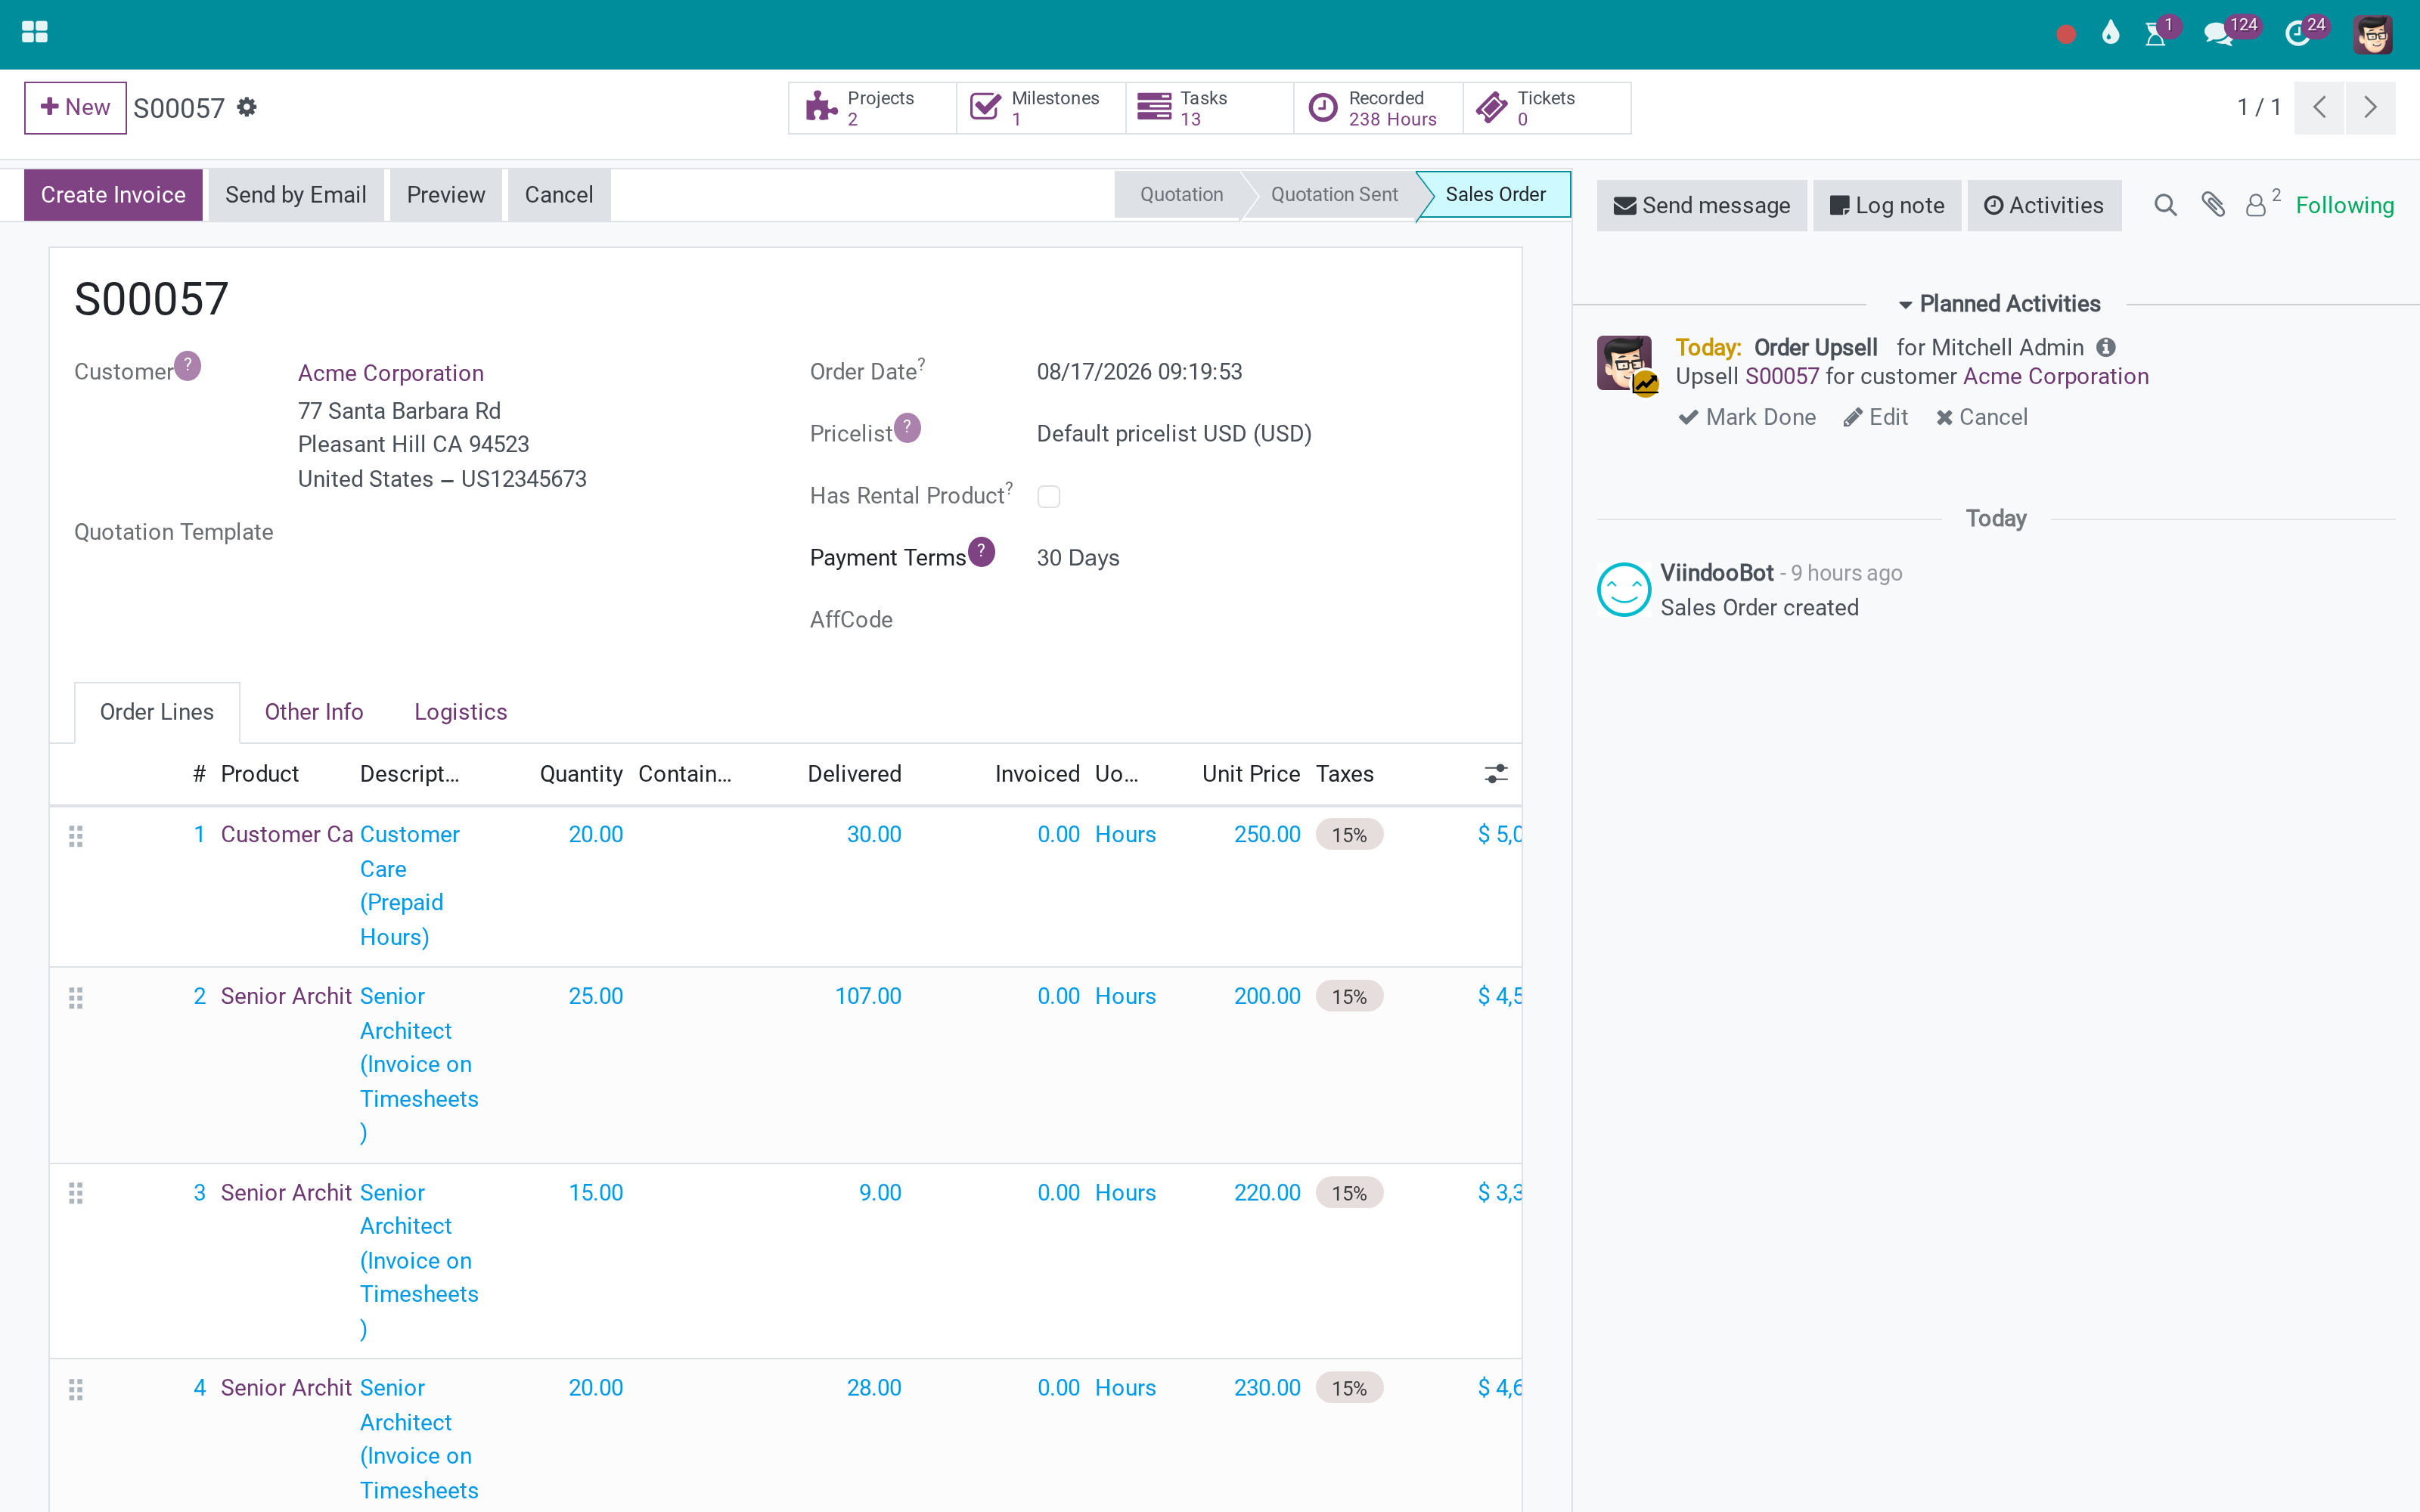Switch to Logistics tab
Screen dimensions: 2420x1512
pos(460,712)
